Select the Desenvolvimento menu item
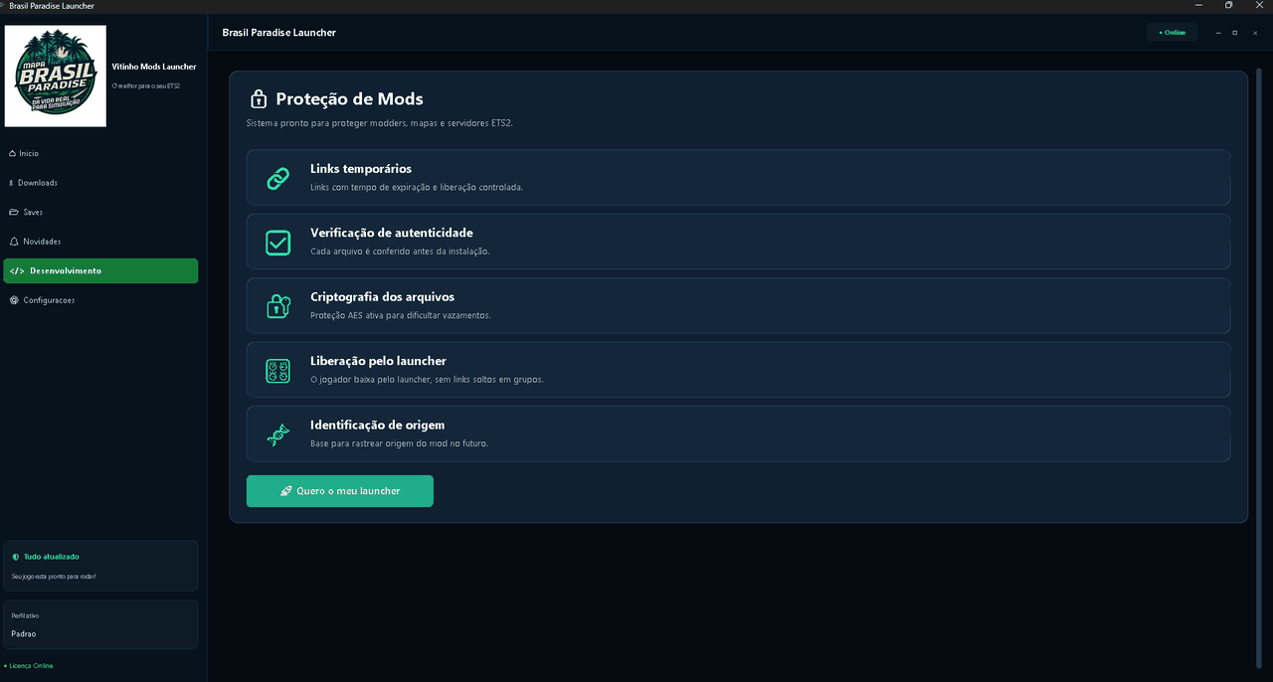Image resolution: width=1273 pixels, height=682 pixels. click(x=100, y=270)
